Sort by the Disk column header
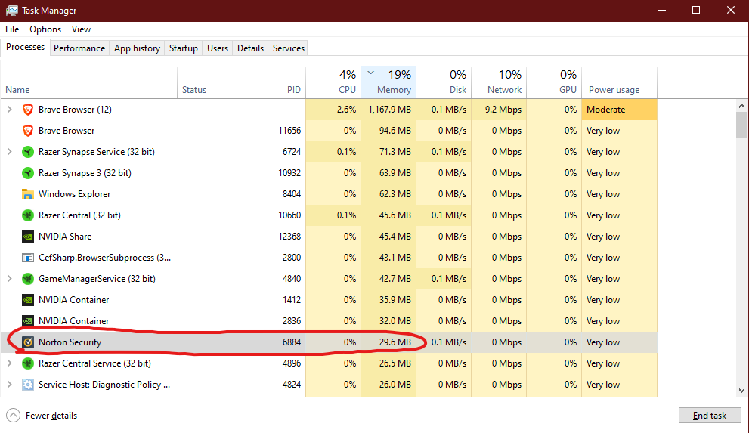 [x=444, y=83]
